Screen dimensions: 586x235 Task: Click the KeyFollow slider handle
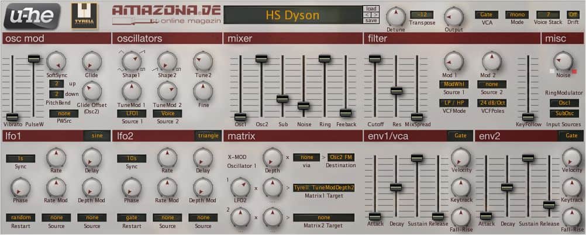click(x=528, y=117)
